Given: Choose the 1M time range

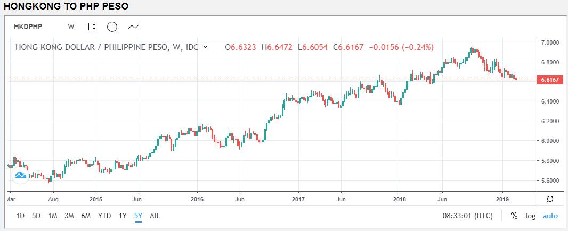Looking at the screenshot, I should (x=52, y=216).
